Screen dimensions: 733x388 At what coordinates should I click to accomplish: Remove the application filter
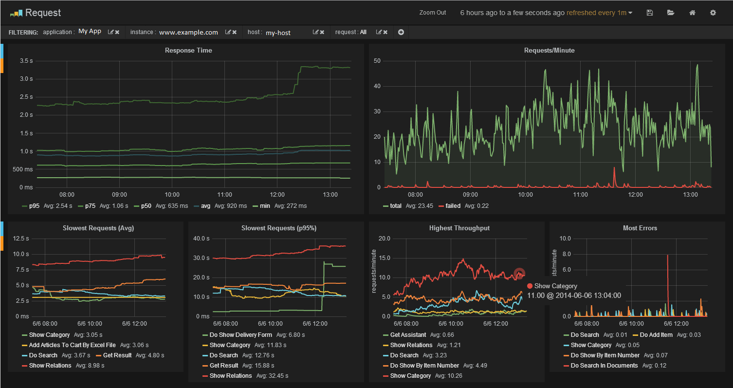(117, 32)
